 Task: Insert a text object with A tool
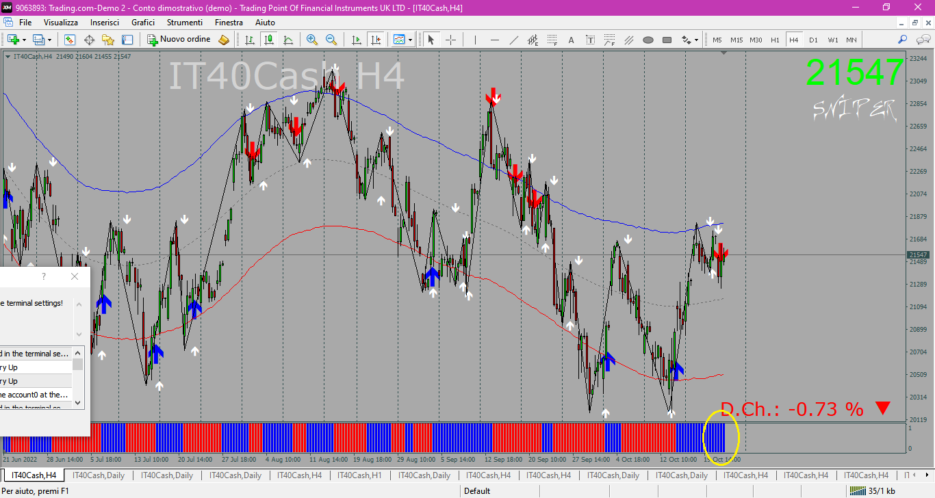tap(572, 40)
